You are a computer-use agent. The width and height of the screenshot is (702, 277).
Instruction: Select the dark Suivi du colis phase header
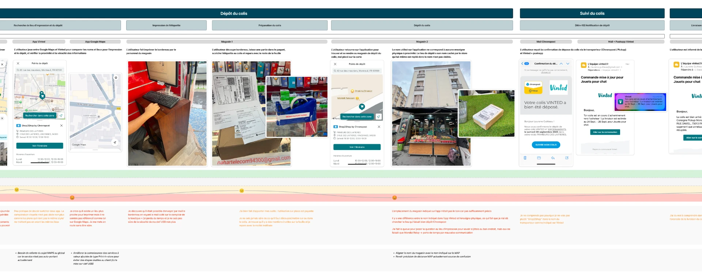click(x=592, y=14)
